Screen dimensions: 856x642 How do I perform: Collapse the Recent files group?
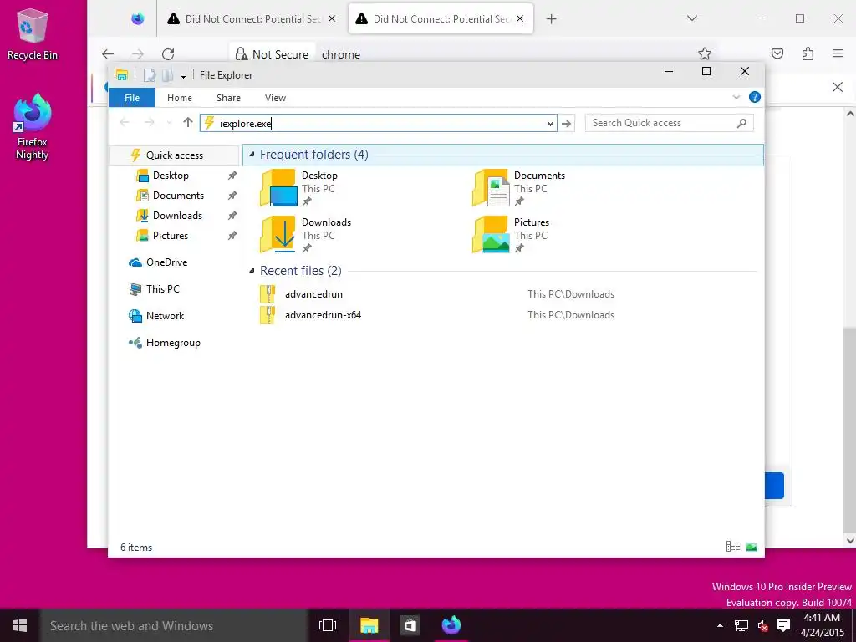click(252, 271)
